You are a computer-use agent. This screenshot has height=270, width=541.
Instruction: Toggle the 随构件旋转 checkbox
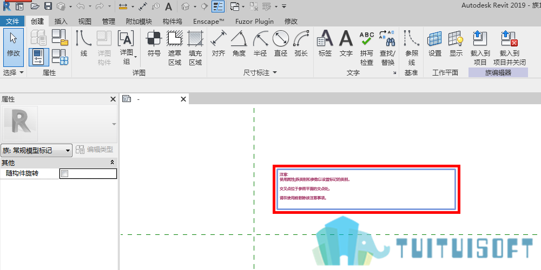pyautogui.click(x=64, y=173)
